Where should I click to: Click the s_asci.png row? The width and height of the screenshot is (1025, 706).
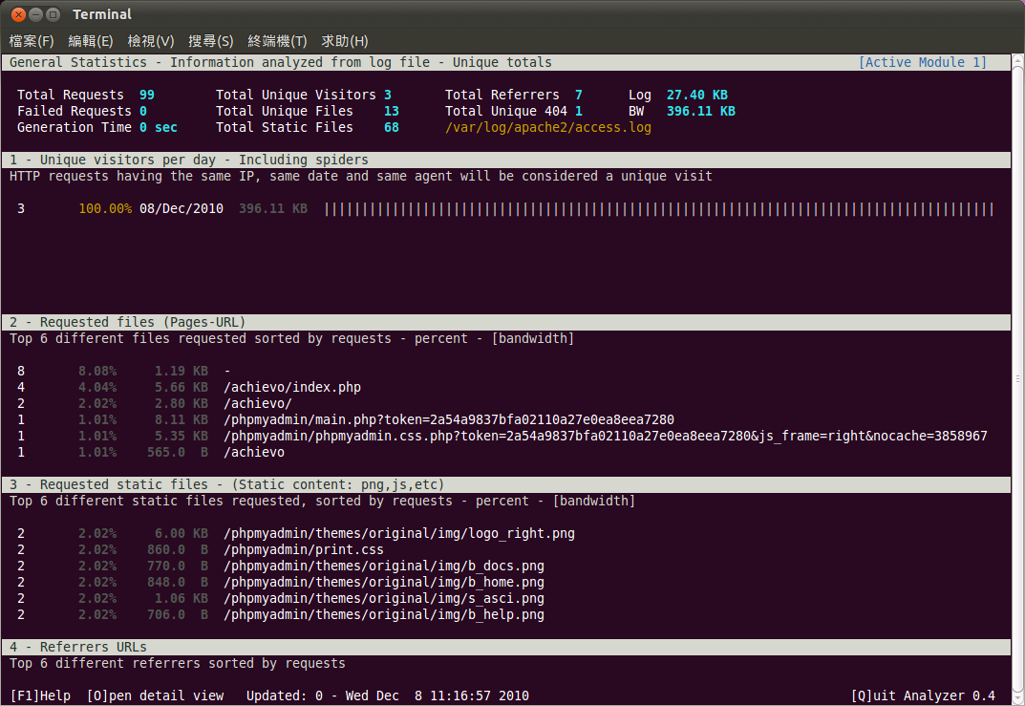click(506, 599)
